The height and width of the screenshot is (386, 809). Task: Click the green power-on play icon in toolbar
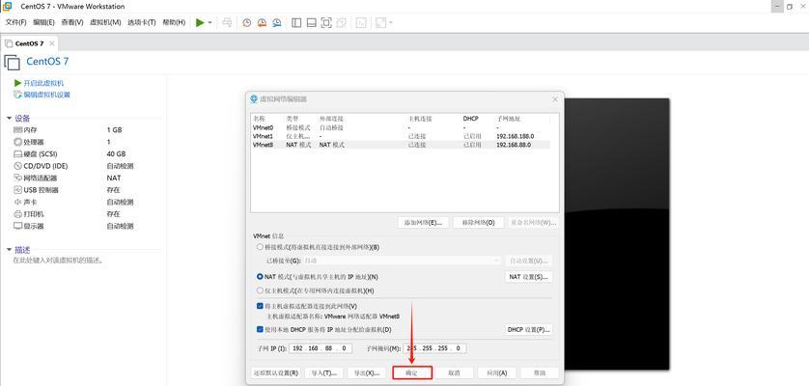[200, 23]
